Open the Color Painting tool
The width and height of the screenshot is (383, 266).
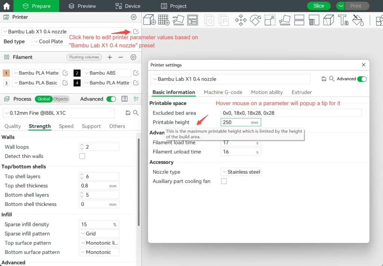click(357, 21)
